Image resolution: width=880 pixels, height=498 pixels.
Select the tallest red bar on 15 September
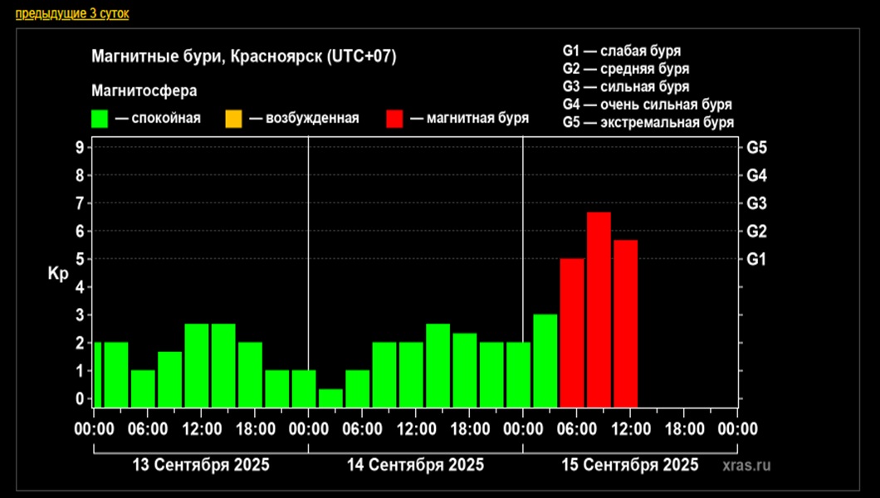point(599,309)
